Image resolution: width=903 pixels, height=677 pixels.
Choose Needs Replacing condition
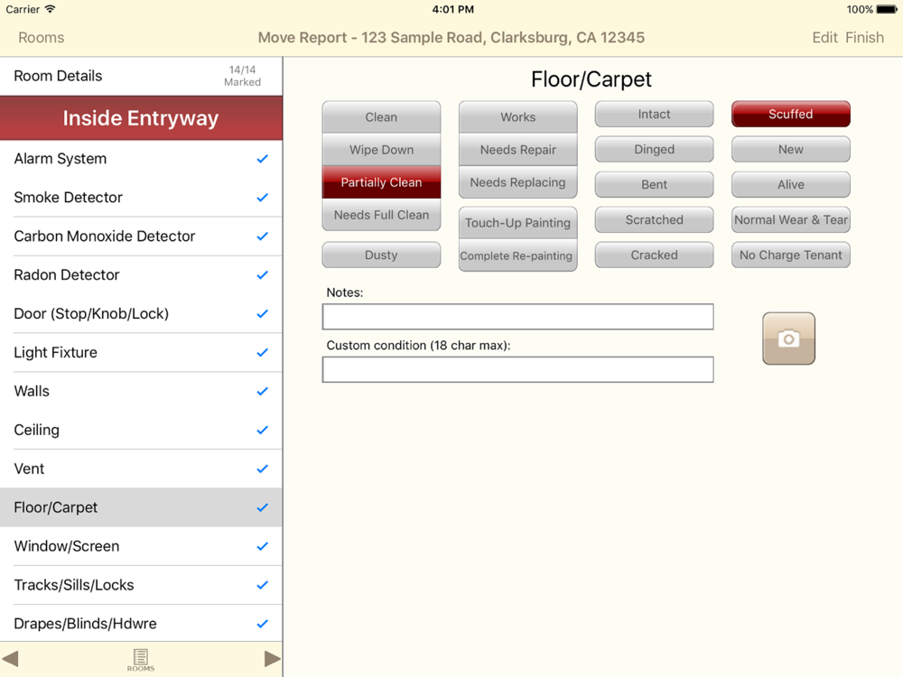pos(517,182)
